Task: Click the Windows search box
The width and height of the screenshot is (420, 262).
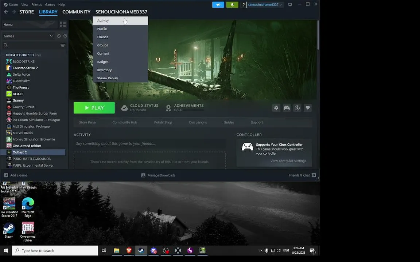Action: [x=55, y=250]
